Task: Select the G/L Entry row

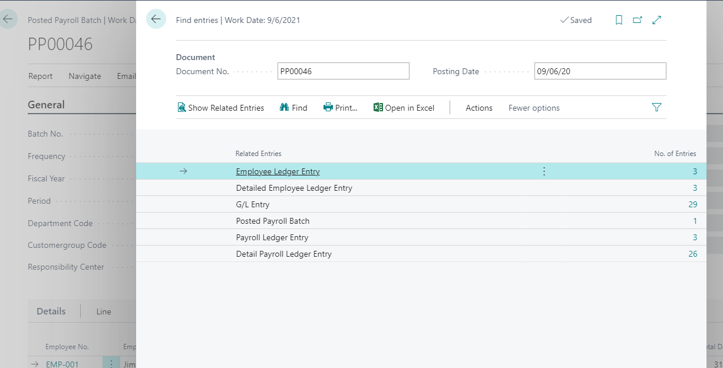Action: (x=421, y=204)
